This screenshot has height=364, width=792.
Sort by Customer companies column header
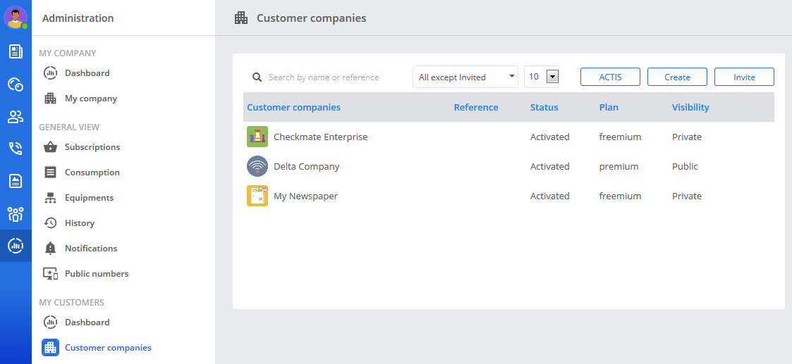[293, 107]
